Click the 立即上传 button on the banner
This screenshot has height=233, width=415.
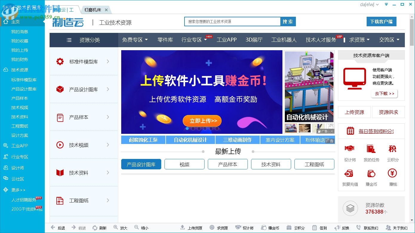tap(202, 121)
